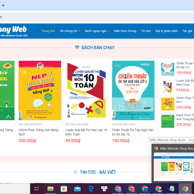Open the NLP English Mastery book cover
Image resolution: width=194 pixels, height=194 pixels.
(x=40, y=90)
